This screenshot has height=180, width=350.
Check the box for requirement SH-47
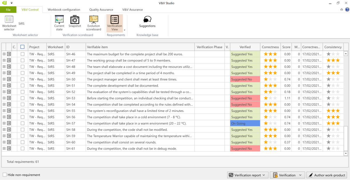22,60
